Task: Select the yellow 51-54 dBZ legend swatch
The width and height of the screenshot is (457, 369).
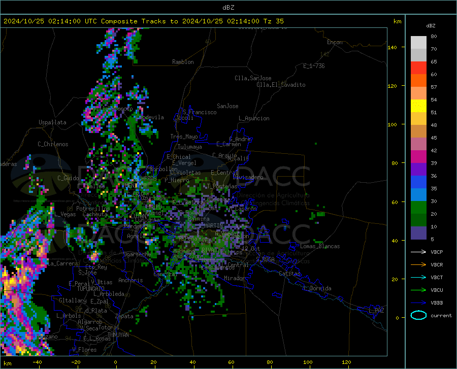Action: pyautogui.click(x=418, y=106)
